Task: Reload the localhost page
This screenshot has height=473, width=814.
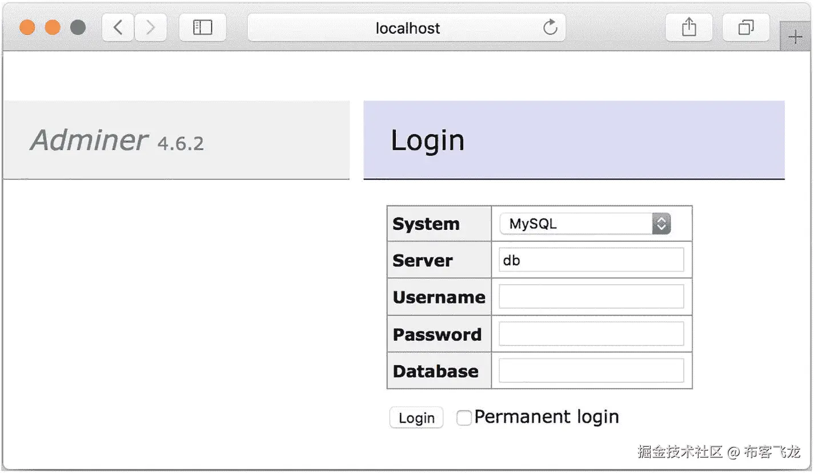Action: [x=550, y=27]
